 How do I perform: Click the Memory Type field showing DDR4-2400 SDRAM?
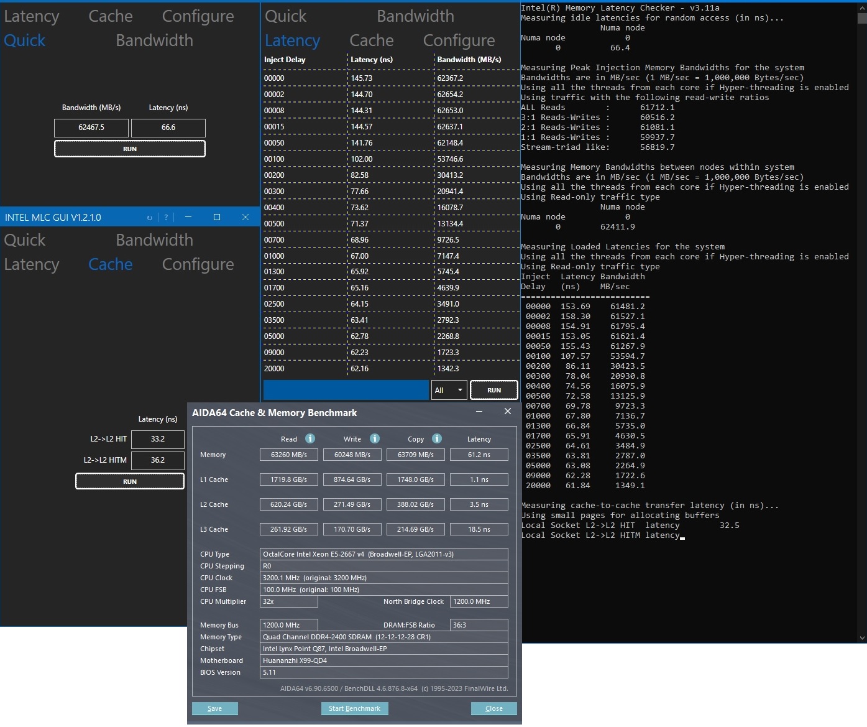pyautogui.click(x=384, y=637)
